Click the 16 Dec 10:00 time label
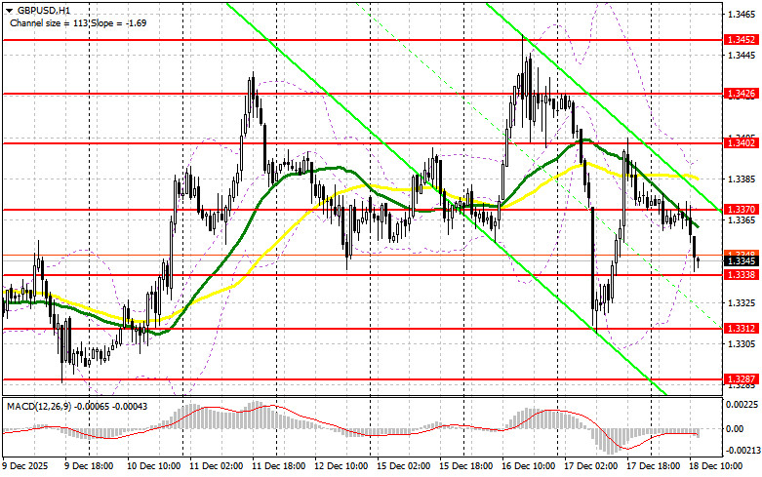This screenshot has height=477, width=762. pos(529,466)
